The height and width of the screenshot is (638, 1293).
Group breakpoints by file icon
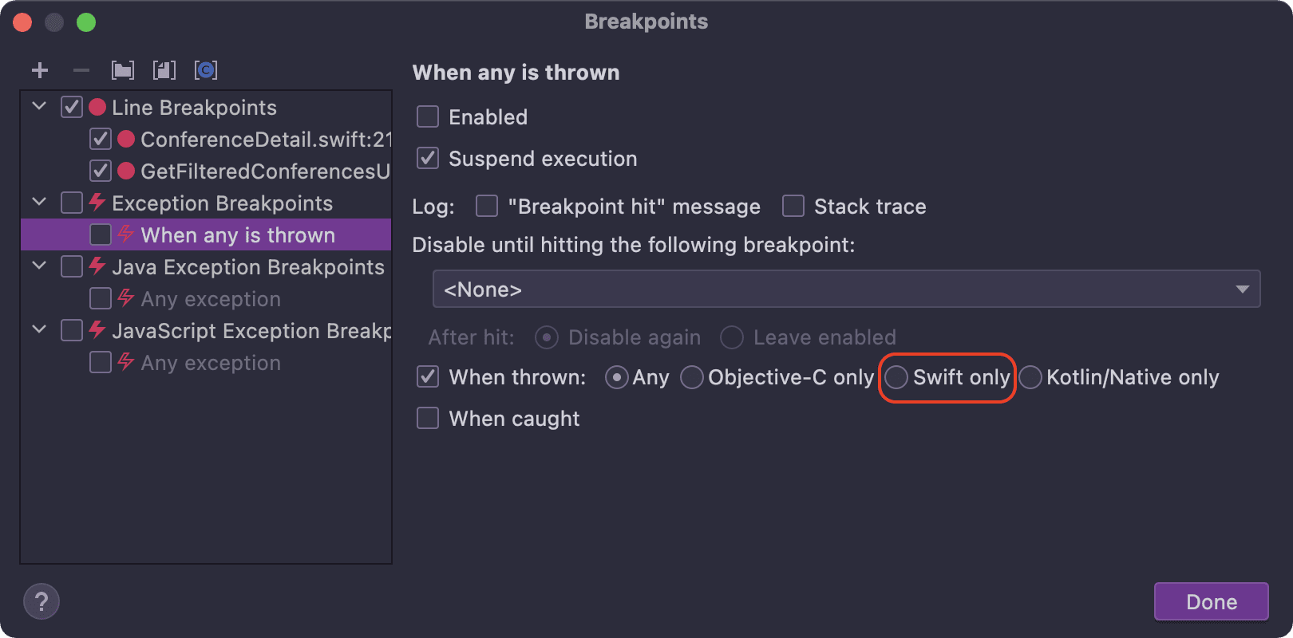tap(164, 70)
